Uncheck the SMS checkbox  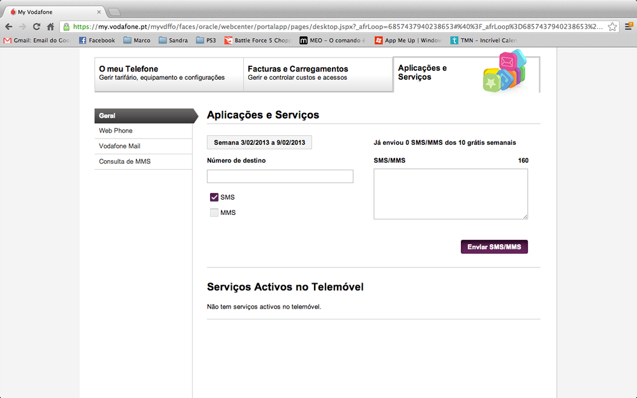click(214, 197)
